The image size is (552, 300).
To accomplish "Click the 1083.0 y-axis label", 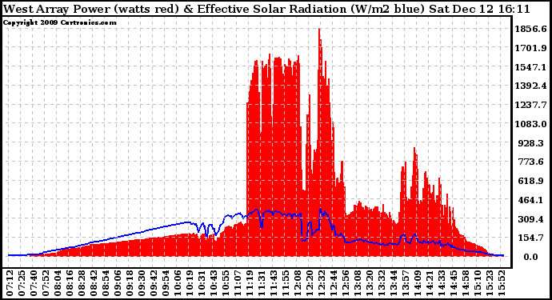I will [531, 124].
